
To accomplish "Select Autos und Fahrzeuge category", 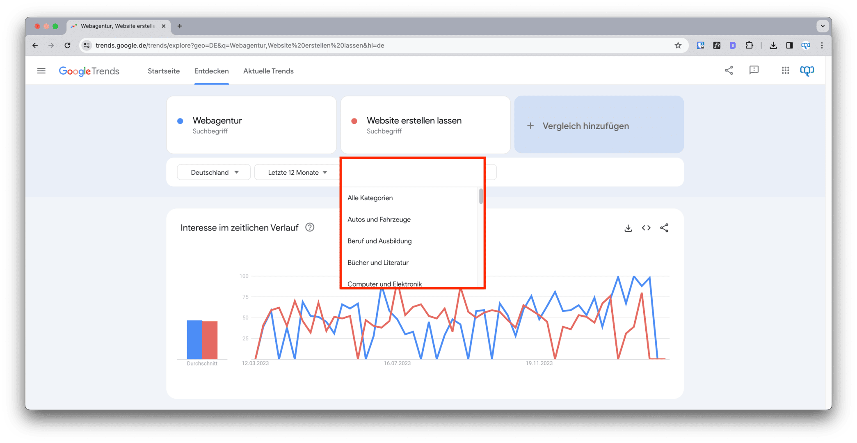I will point(409,219).
